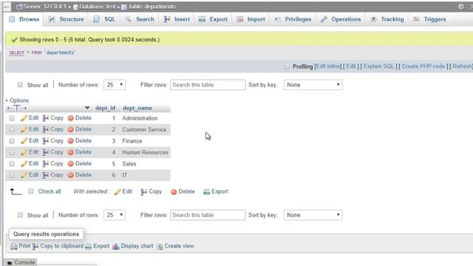Click the Copy to clipboard icon
The width and height of the screenshot is (473, 266).
point(35,246)
